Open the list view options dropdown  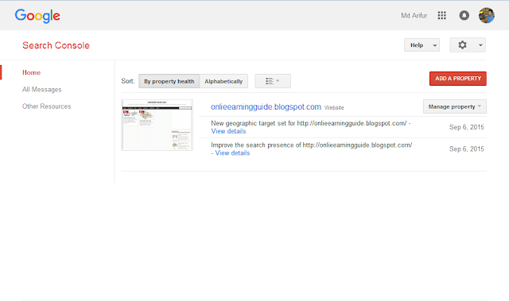point(273,81)
